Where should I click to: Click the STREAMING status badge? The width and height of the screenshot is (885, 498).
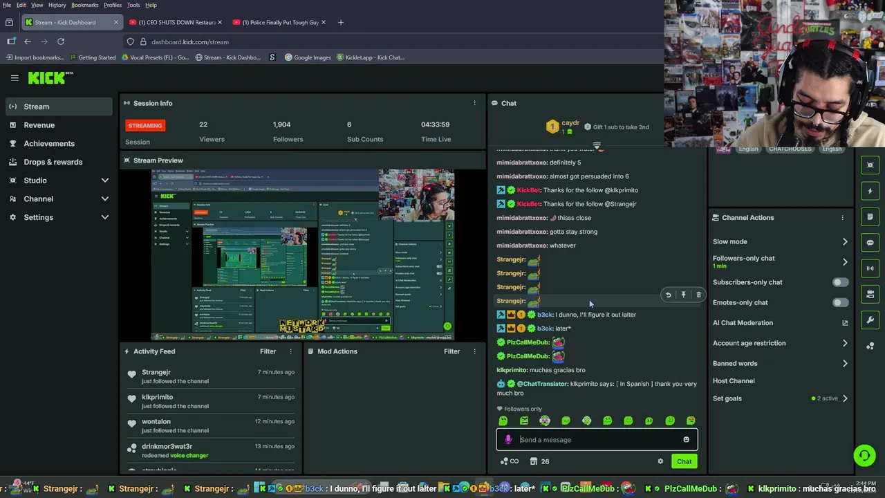pyautogui.click(x=145, y=125)
